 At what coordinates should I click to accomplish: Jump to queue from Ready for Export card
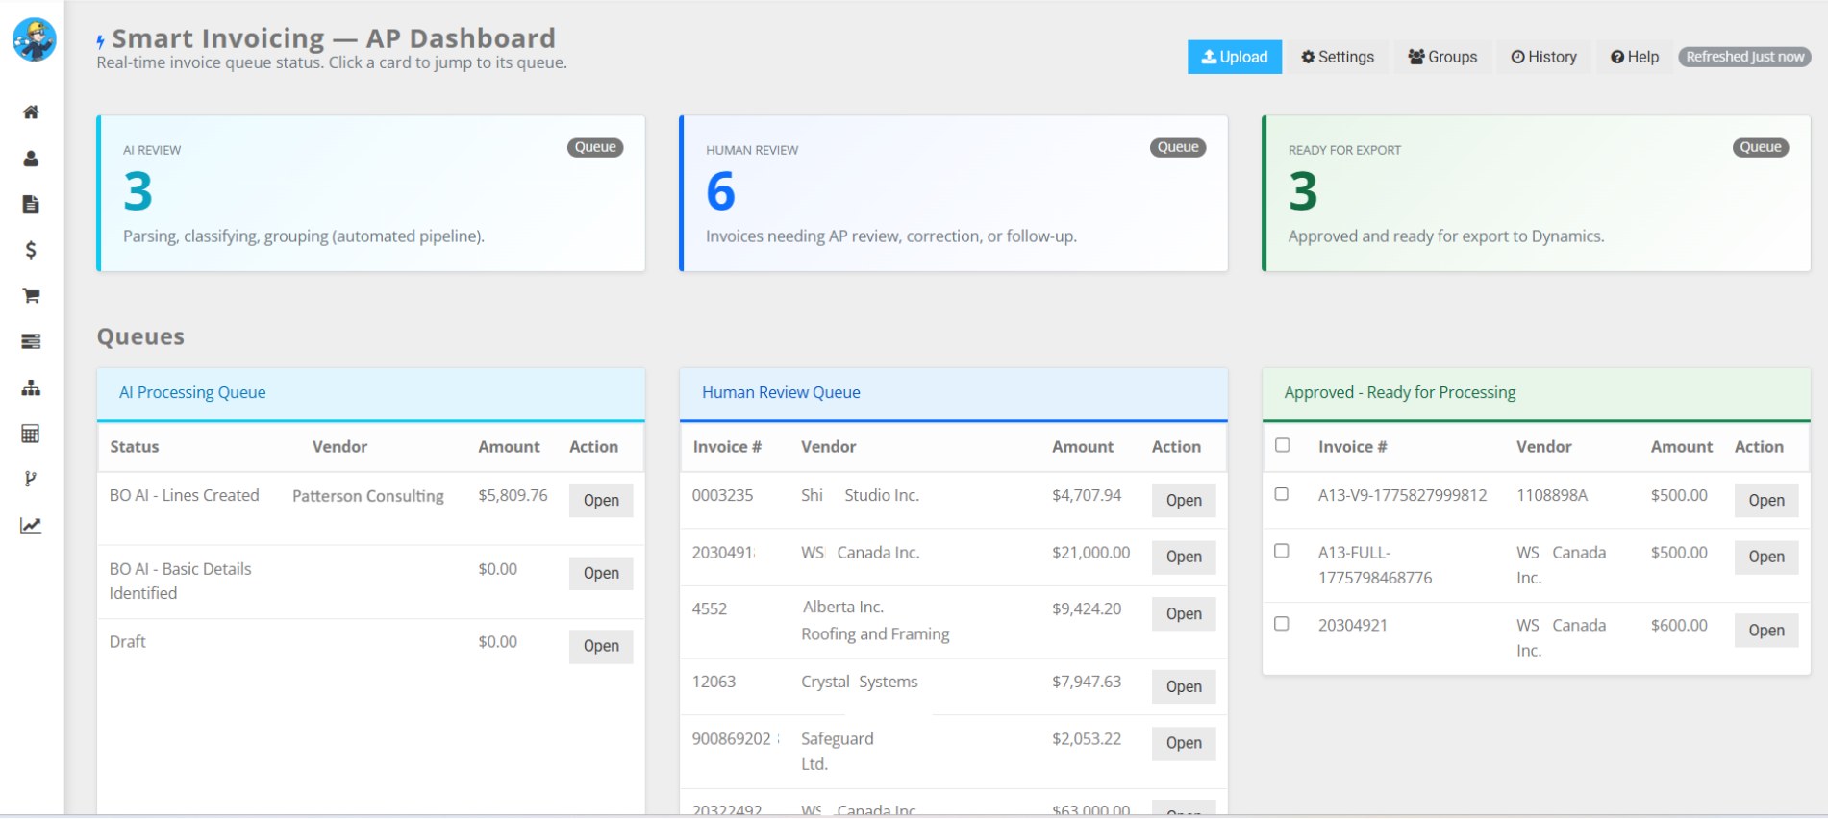1537,193
